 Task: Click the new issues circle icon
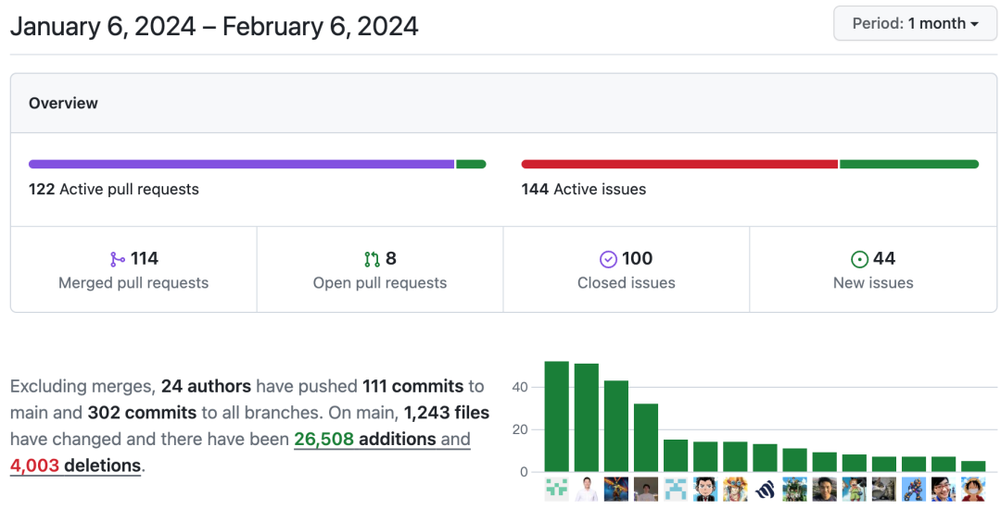tap(859, 259)
